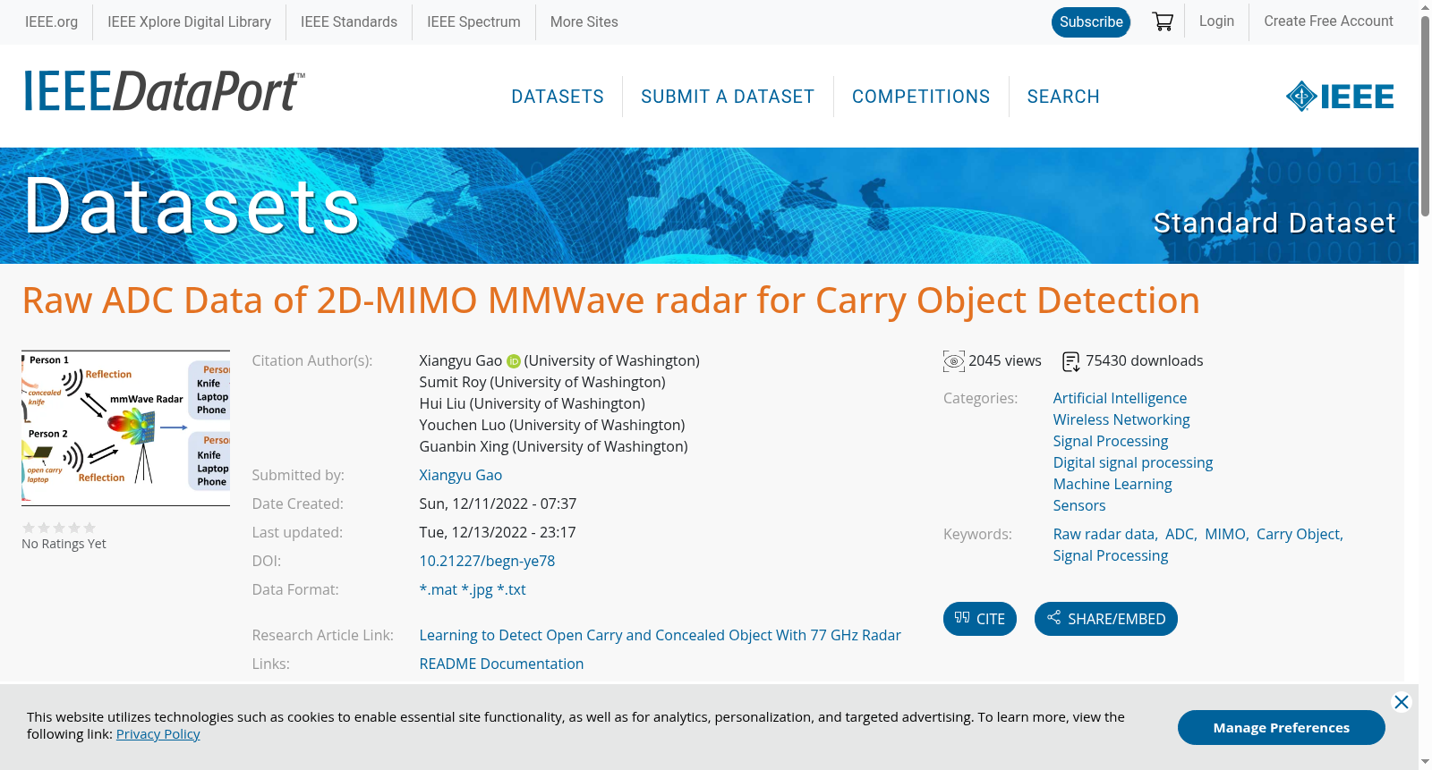Click Manage Preferences button
This screenshot has height=770, width=1432.
pos(1282,728)
